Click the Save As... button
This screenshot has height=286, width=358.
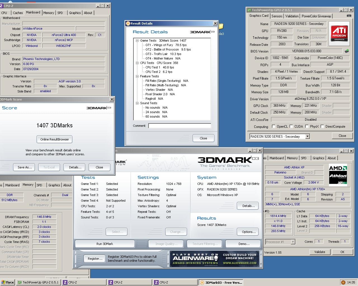pos(25,167)
